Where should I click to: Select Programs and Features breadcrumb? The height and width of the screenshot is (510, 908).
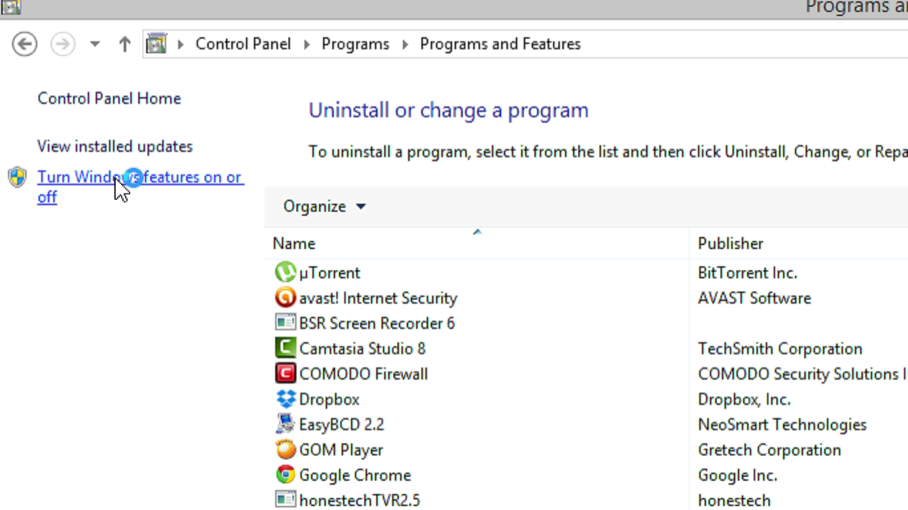pos(501,44)
